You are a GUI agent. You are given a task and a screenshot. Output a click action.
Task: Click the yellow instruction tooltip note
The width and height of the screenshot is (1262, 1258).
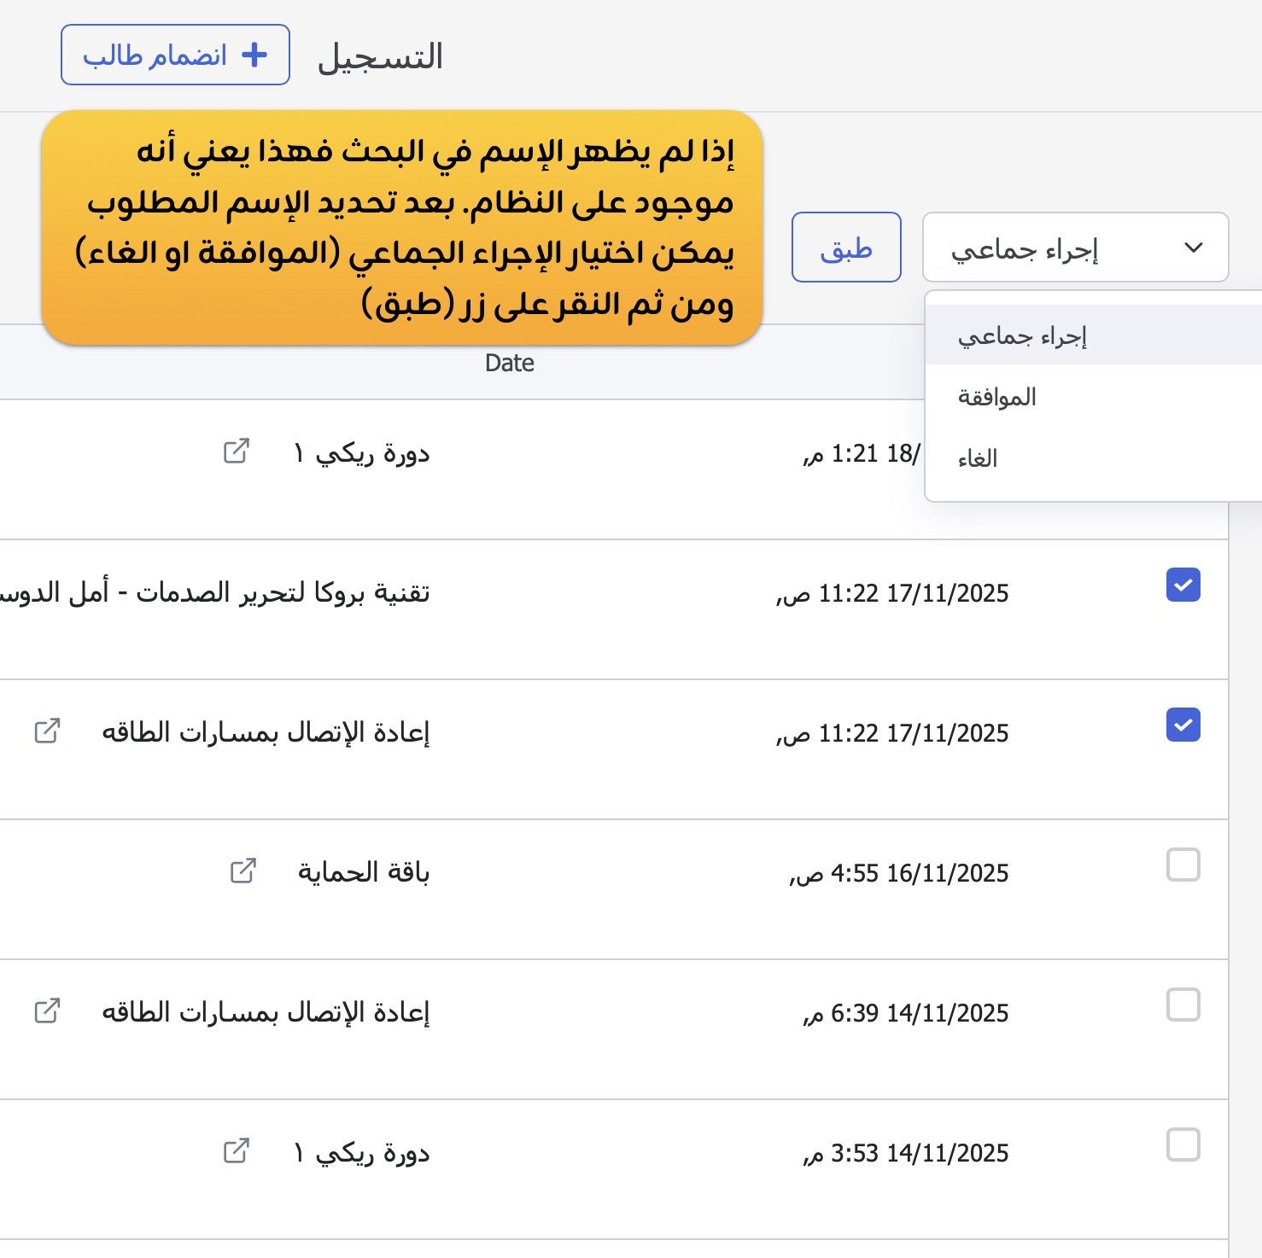pyautogui.click(x=401, y=227)
